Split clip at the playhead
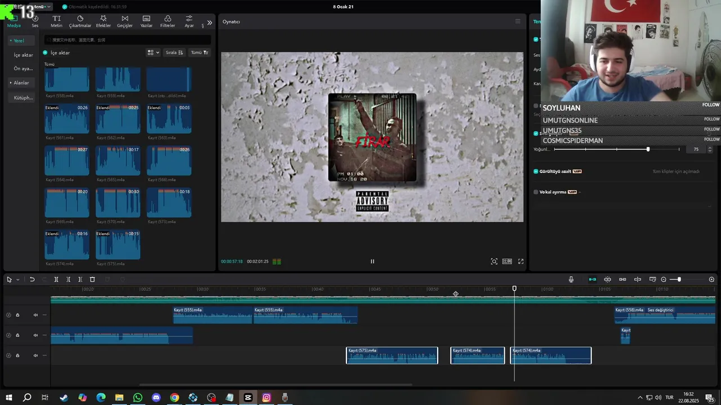Viewport: 721px width, 405px height. tap(56, 280)
